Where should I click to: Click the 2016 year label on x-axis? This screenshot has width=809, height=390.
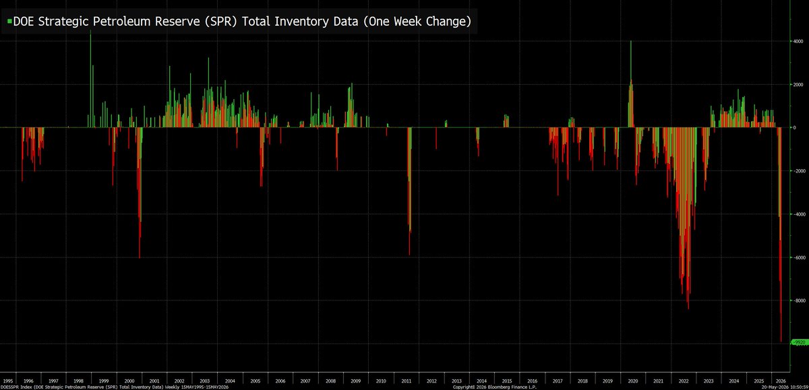531,381
